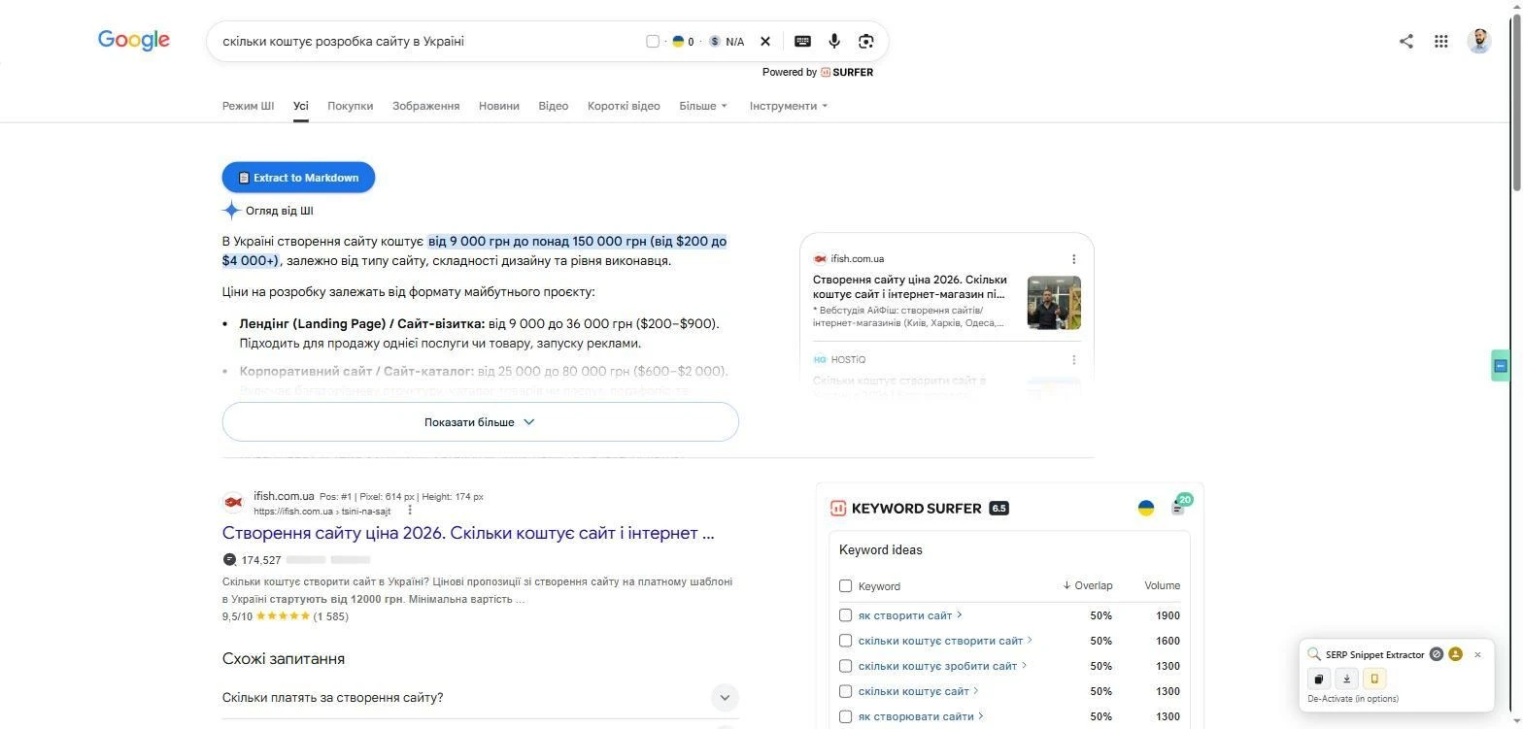Open 'Створення сайту ціна 2026' result link
Image resolution: width=1523 pixels, height=729 pixels.
tap(468, 533)
